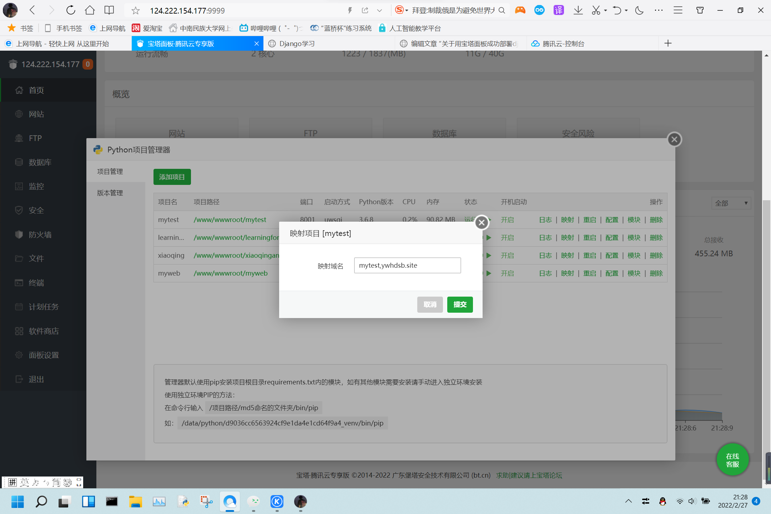
Task: Open the 哔哩哔哩 bookmark
Action: tap(271, 28)
